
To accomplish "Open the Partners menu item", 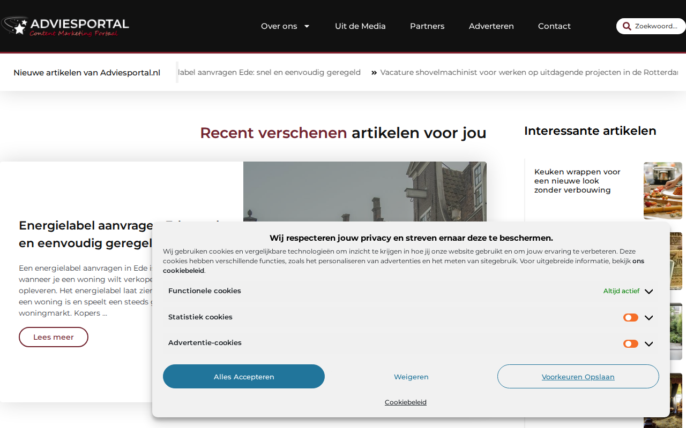I will (427, 26).
